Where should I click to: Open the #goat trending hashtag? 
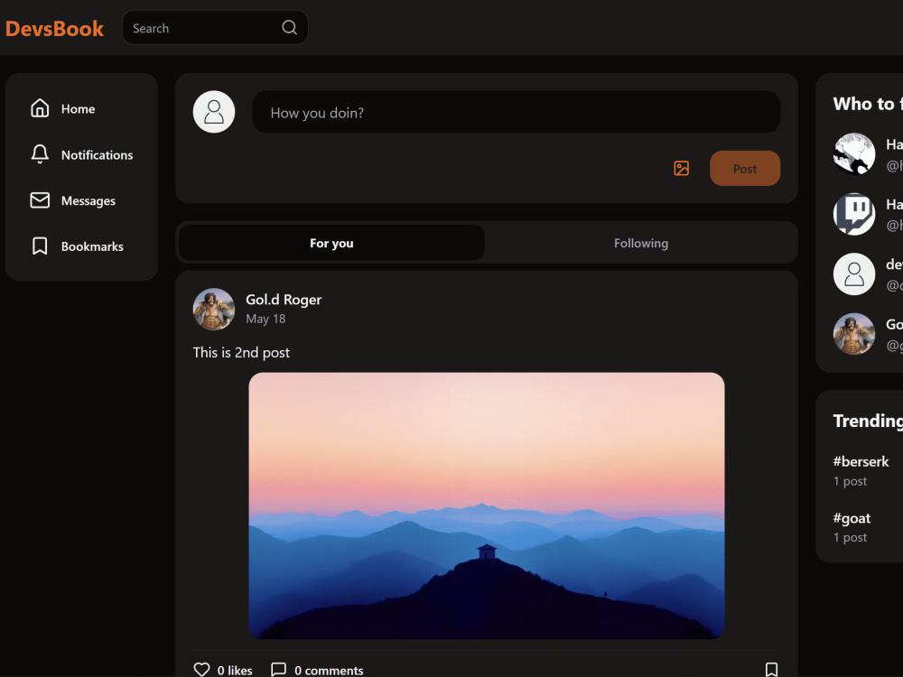click(852, 518)
